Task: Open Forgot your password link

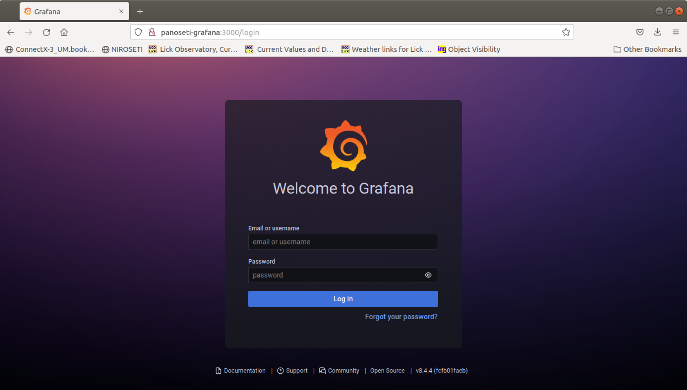Action: click(401, 317)
